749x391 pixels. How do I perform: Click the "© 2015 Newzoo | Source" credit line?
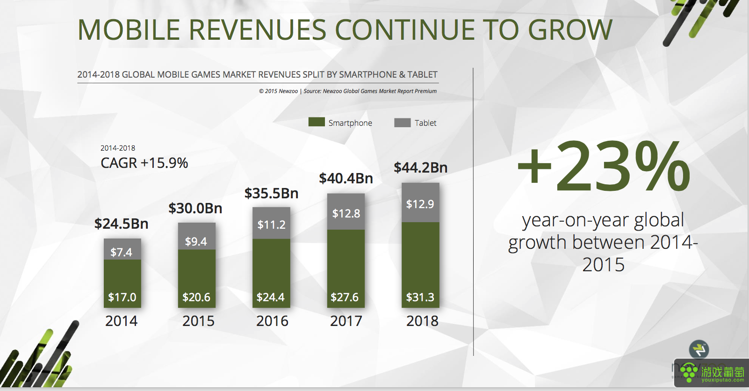pos(348,91)
